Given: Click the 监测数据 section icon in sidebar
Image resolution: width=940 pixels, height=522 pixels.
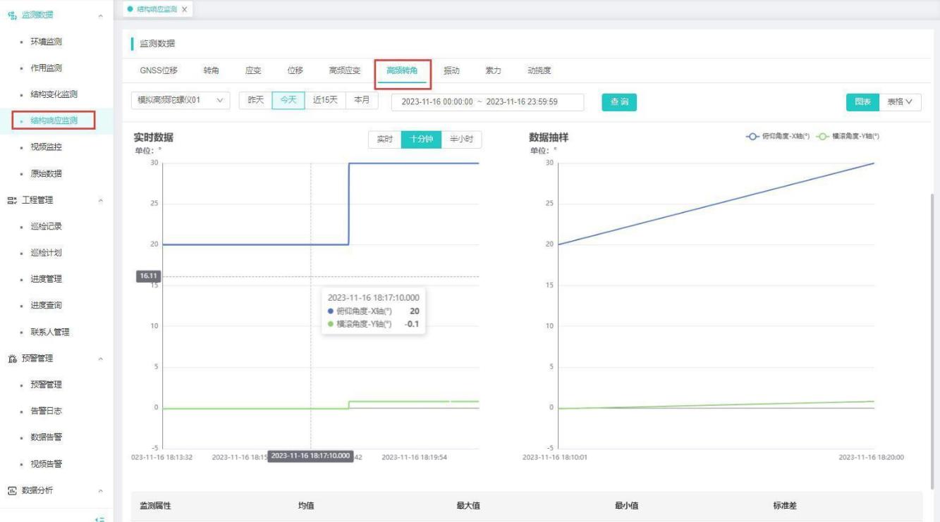Looking at the screenshot, I should point(12,15).
